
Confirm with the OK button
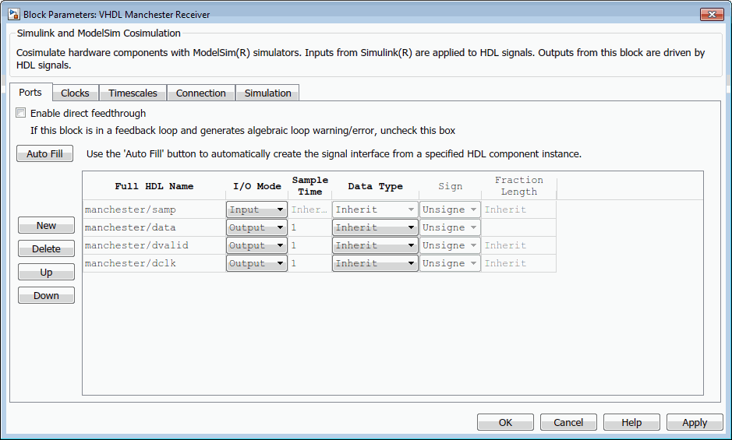click(x=505, y=422)
